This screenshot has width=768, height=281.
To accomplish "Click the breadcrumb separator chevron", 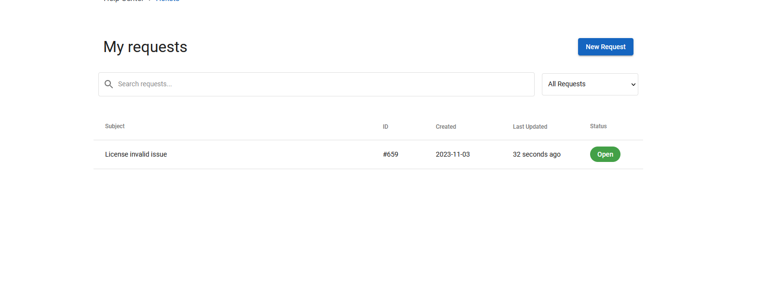I will [x=150, y=1].
